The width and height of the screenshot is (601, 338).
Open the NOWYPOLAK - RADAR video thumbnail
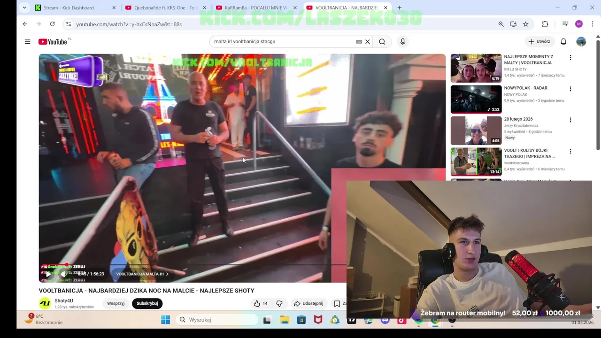[476, 99]
